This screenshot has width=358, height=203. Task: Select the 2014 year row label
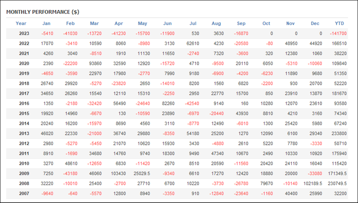click(24, 123)
